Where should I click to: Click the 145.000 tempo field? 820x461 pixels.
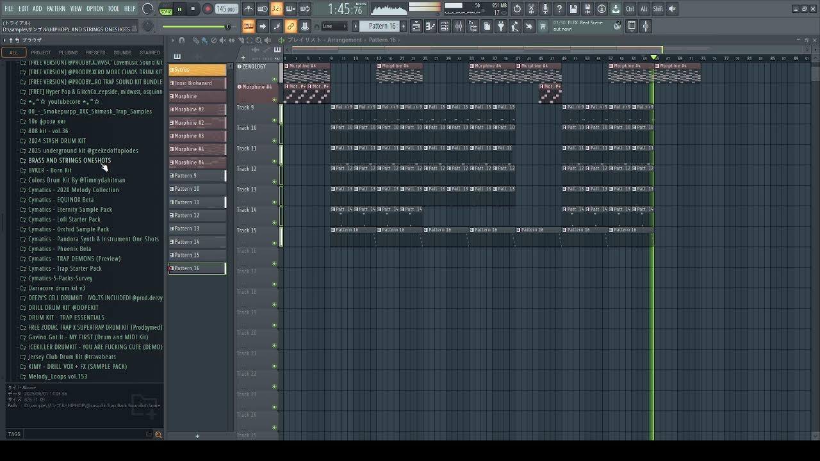[x=226, y=9]
